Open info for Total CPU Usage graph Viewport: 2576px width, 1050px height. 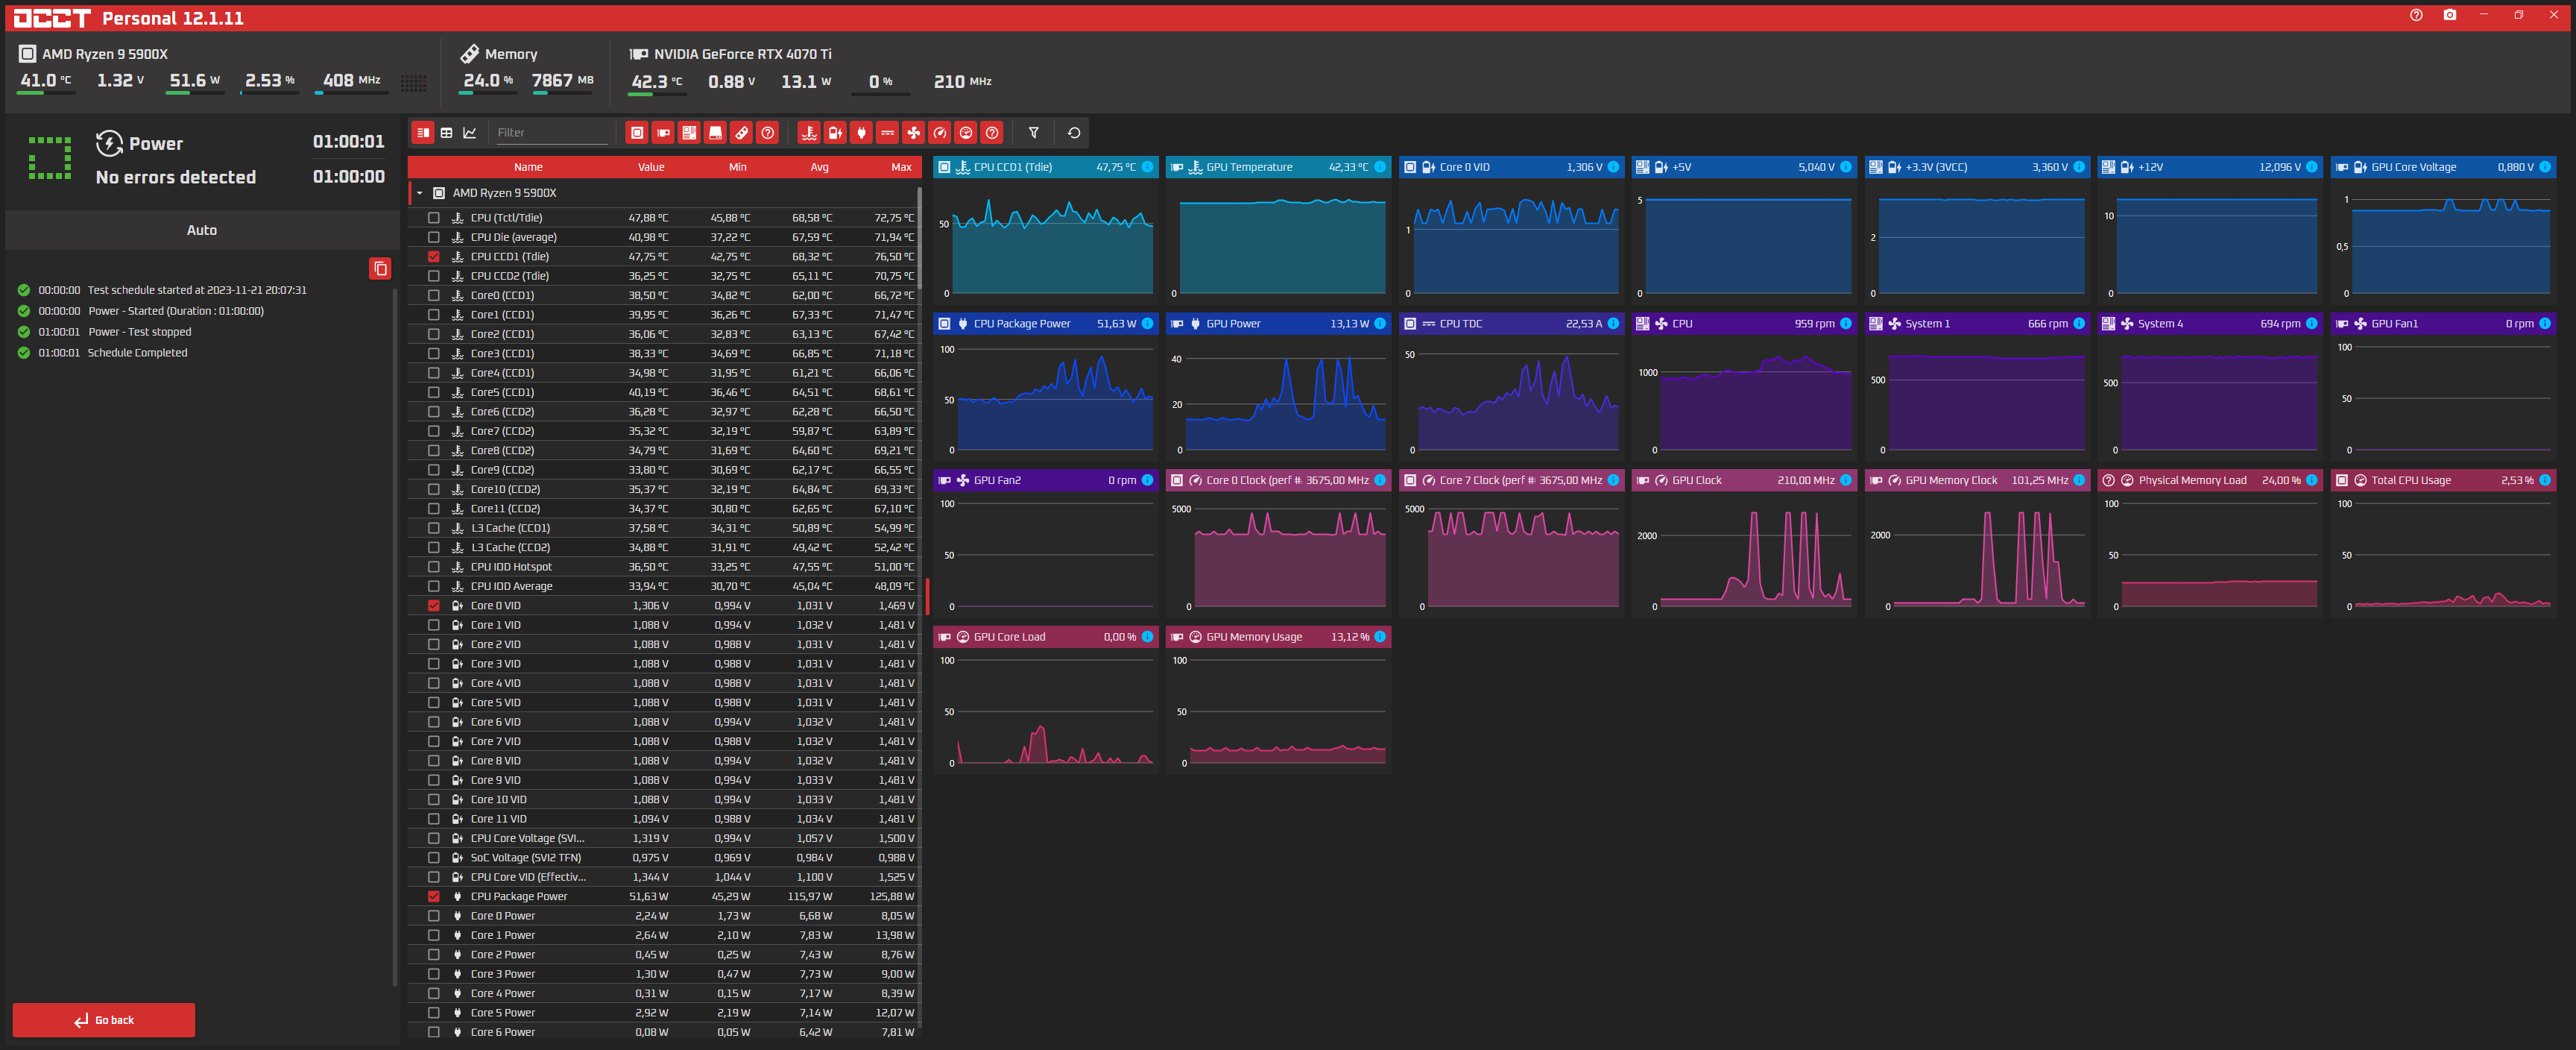click(2544, 480)
